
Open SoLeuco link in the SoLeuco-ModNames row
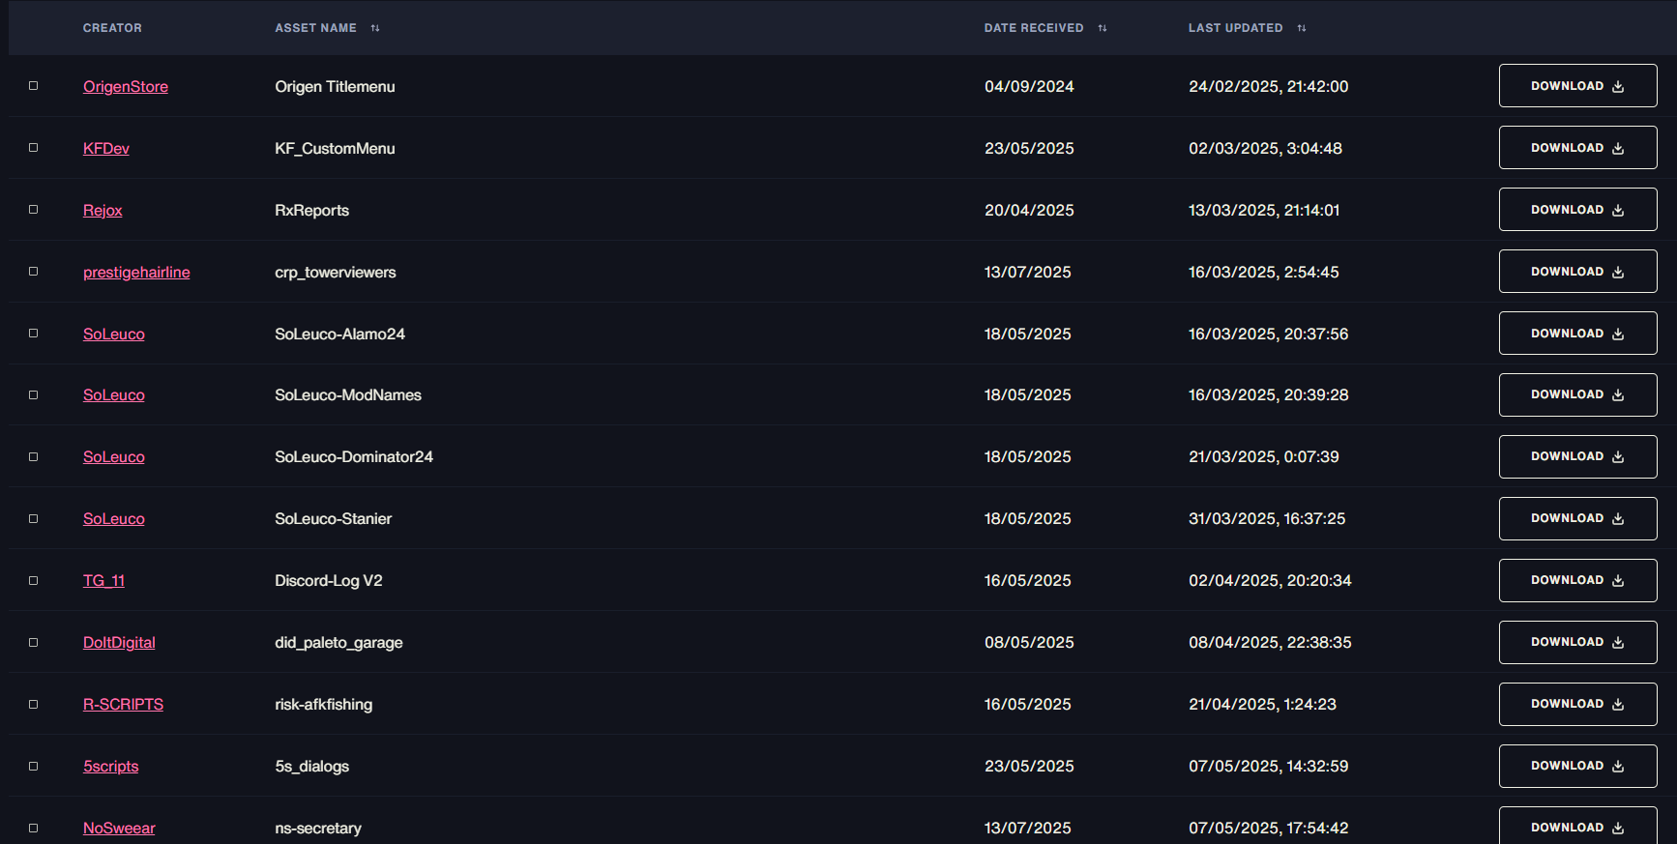[114, 395]
